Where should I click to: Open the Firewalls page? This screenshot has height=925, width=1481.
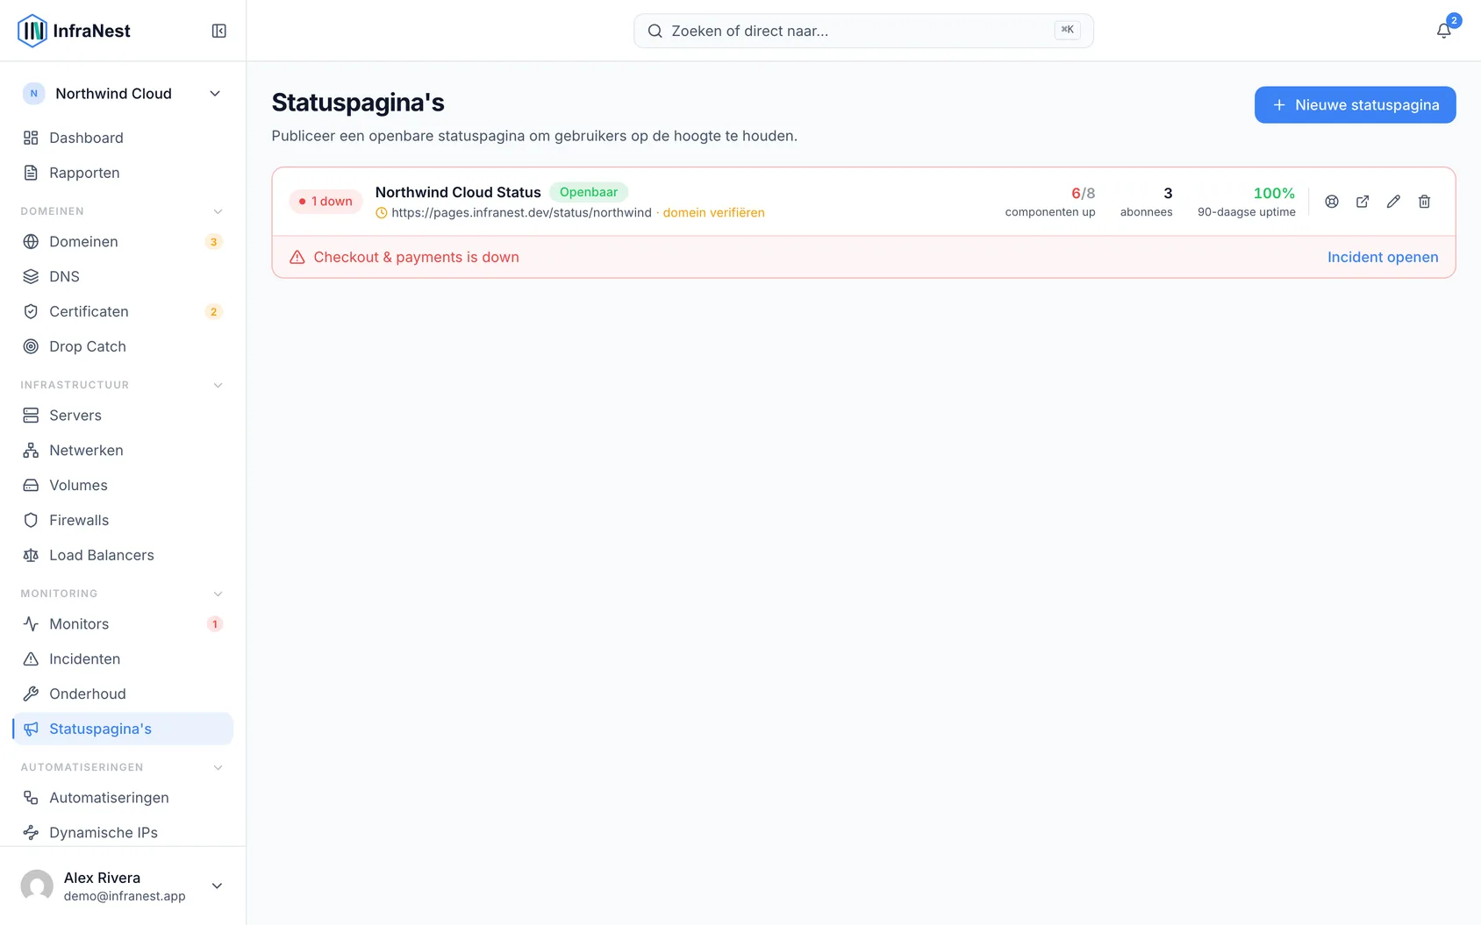click(123, 520)
